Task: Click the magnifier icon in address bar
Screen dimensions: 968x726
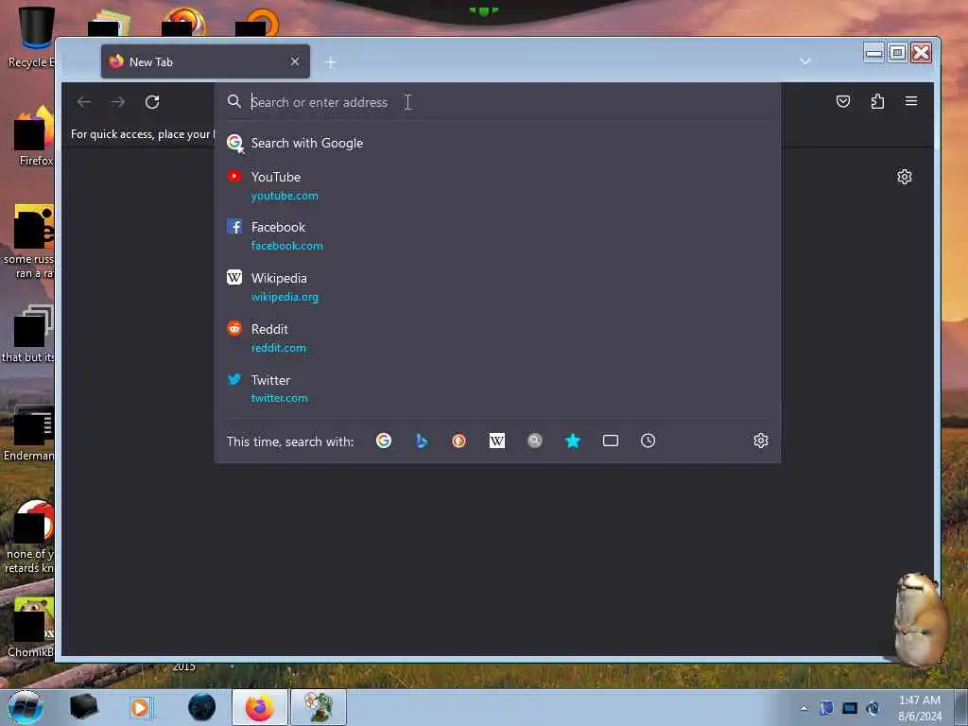Action: [234, 101]
